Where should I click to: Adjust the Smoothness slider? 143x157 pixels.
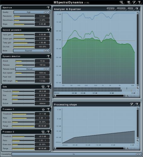pyautogui.click(x=24, y=20)
